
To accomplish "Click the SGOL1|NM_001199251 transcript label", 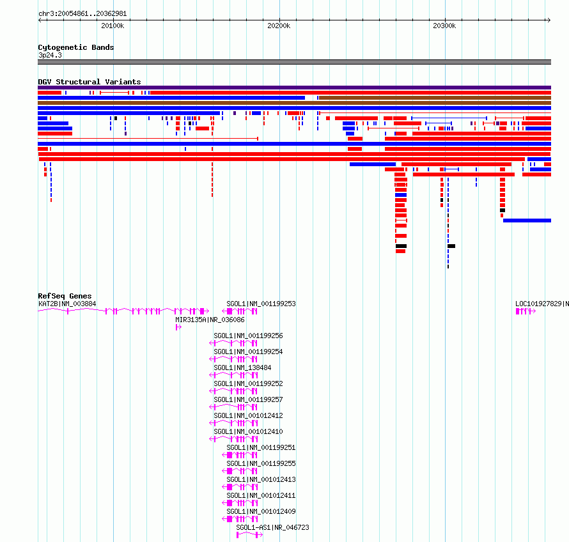I will pos(261,447).
